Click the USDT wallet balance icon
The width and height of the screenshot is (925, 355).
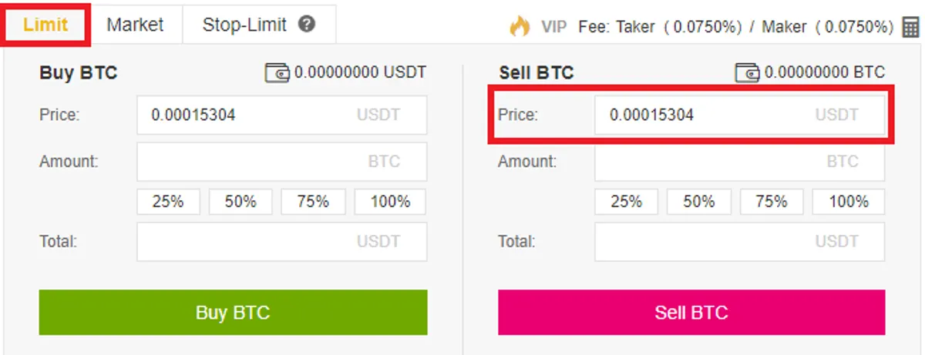pyautogui.click(x=277, y=73)
